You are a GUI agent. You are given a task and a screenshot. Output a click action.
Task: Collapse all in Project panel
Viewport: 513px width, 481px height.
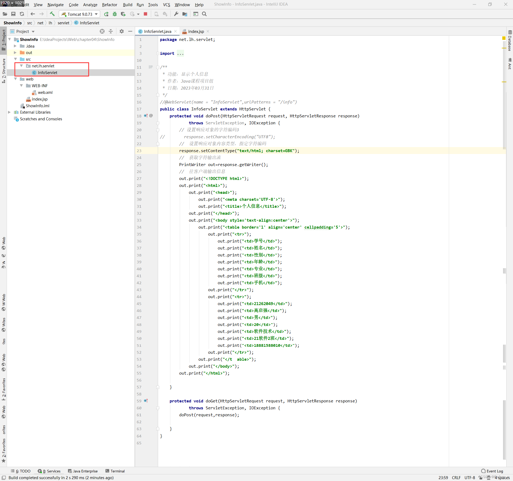(x=111, y=31)
